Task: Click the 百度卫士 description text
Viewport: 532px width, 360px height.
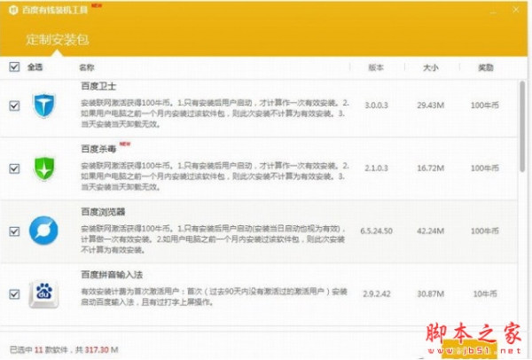Action: (x=215, y=113)
